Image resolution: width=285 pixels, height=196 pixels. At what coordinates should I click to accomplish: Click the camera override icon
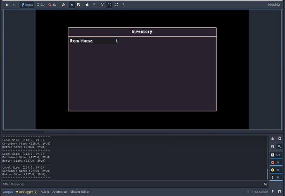(87, 5)
